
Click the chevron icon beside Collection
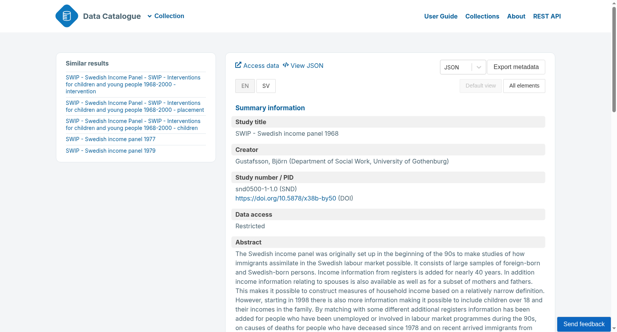point(150,16)
